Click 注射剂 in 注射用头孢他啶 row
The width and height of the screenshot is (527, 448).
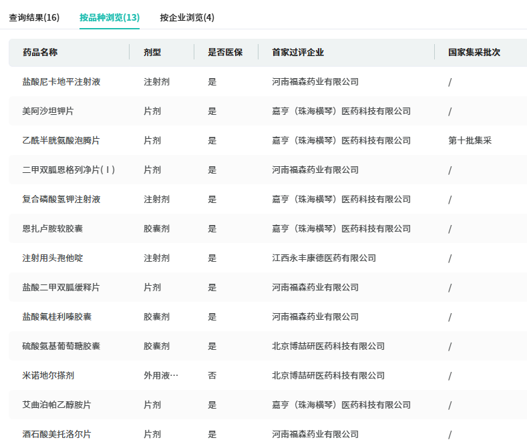[x=156, y=258]
